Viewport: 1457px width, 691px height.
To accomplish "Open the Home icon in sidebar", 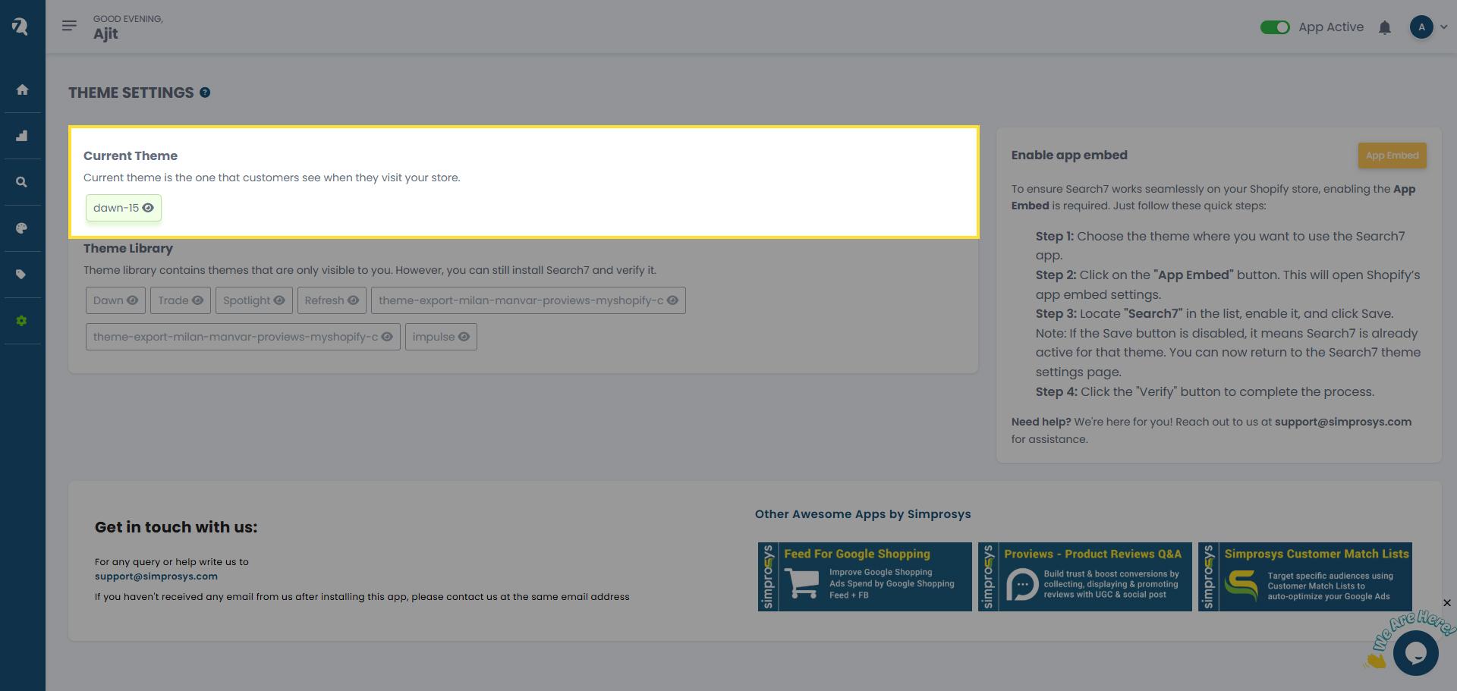I will point(22,90).
